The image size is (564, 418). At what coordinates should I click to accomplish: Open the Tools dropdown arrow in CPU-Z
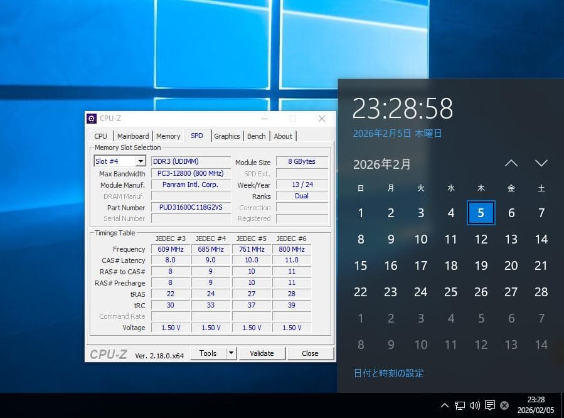(231, 353)
